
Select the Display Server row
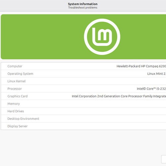point(83,126)
